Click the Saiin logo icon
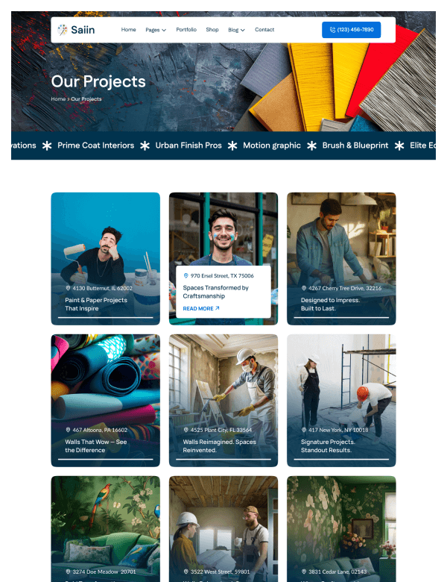This screenshot has height=582, width=447. coord(63,30)
